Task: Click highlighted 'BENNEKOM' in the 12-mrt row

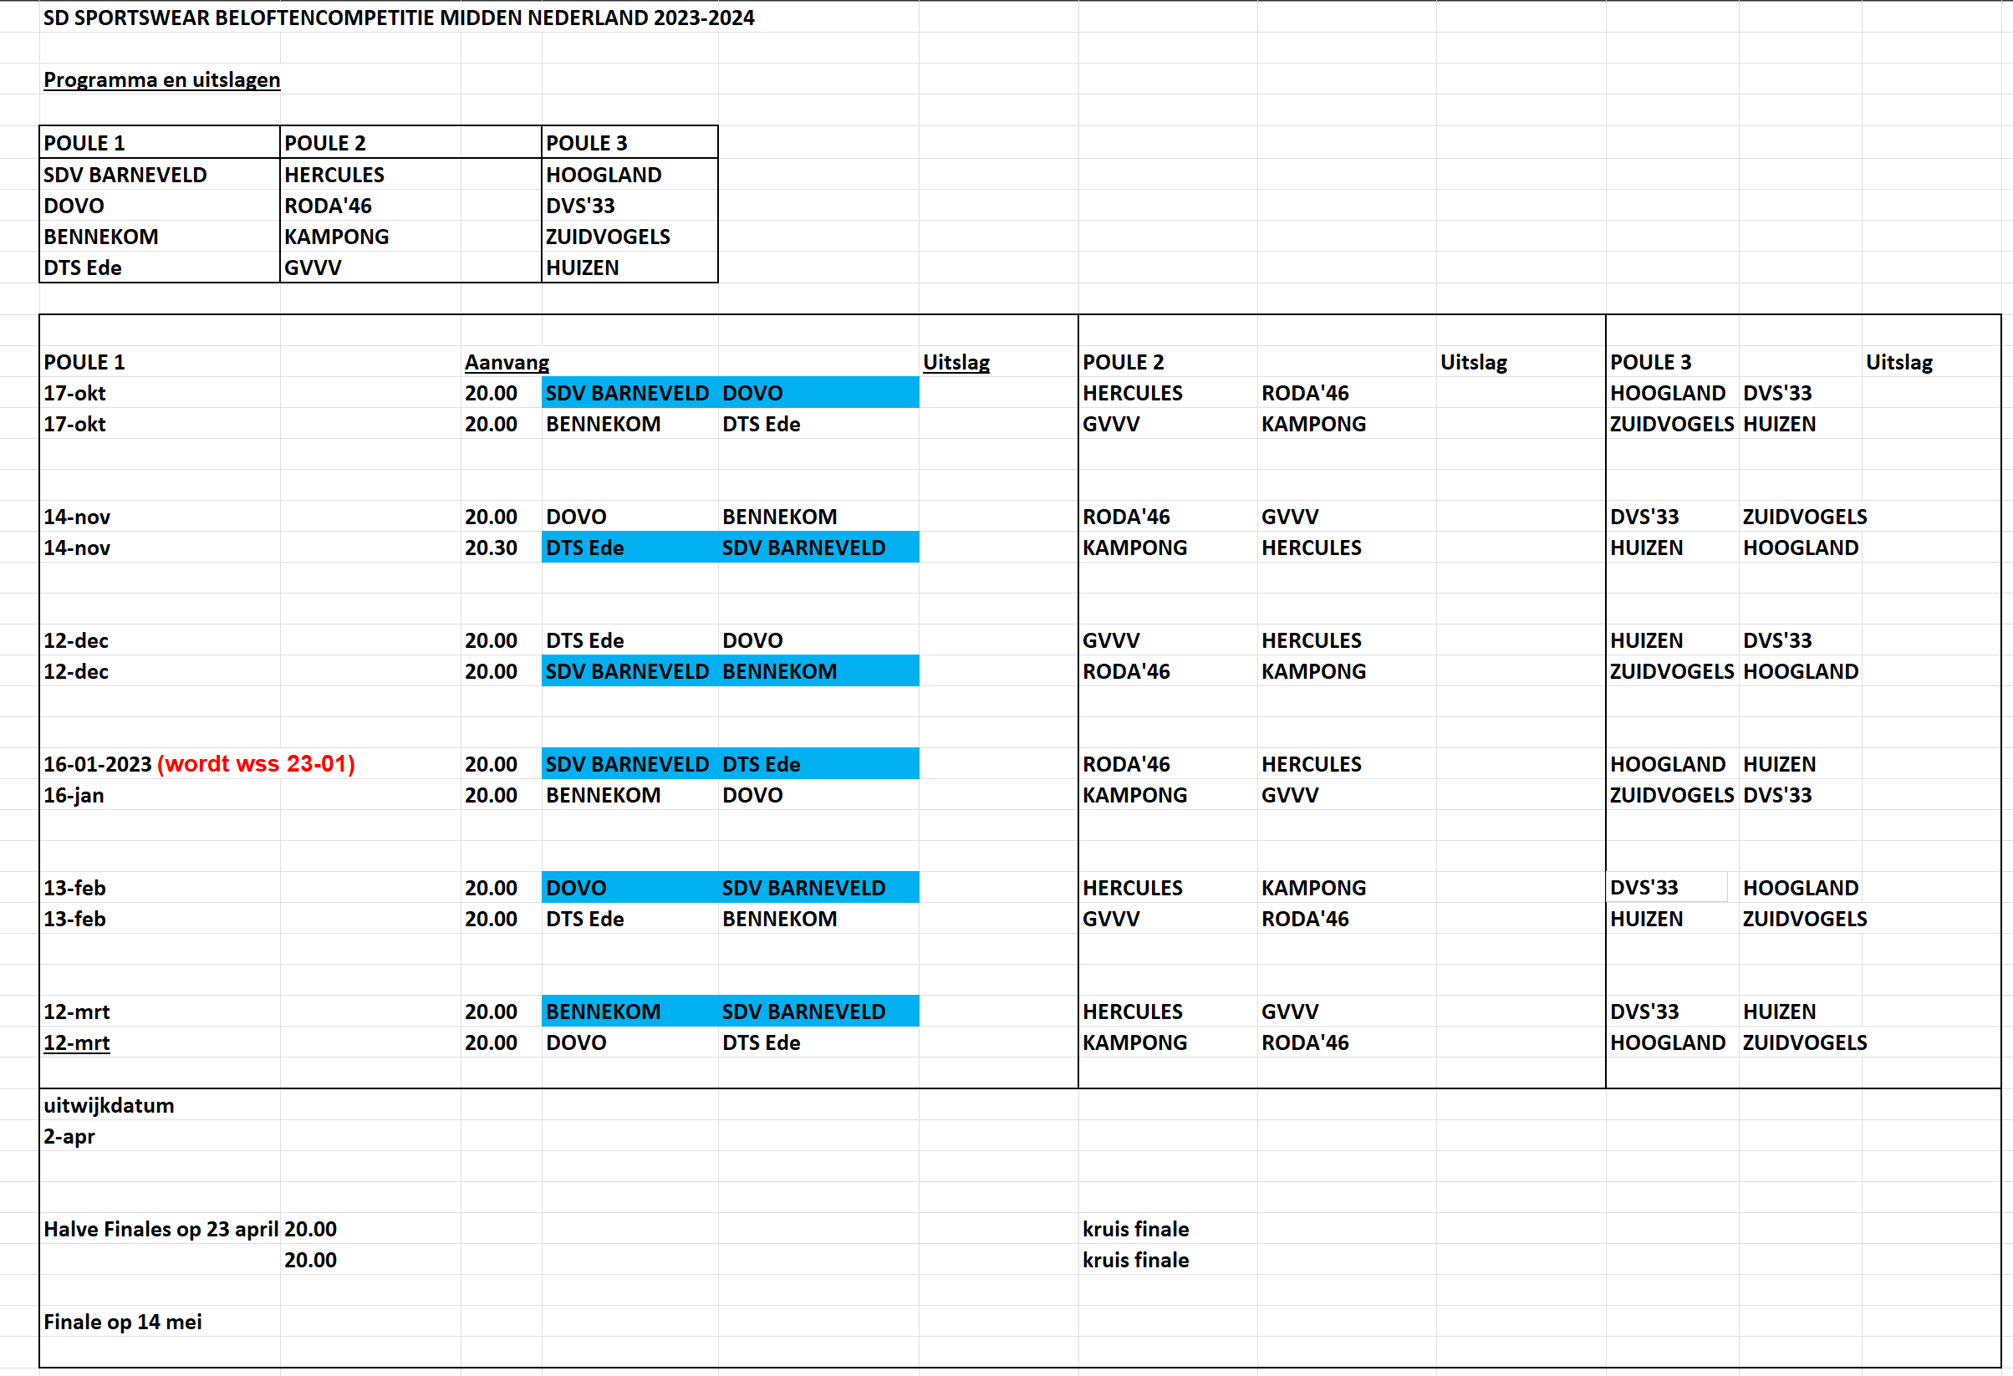Action: click(x=603, y=1012)
